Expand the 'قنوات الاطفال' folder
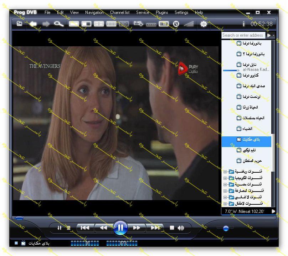This screenshot has height=256, width=288. coord(225,204)
